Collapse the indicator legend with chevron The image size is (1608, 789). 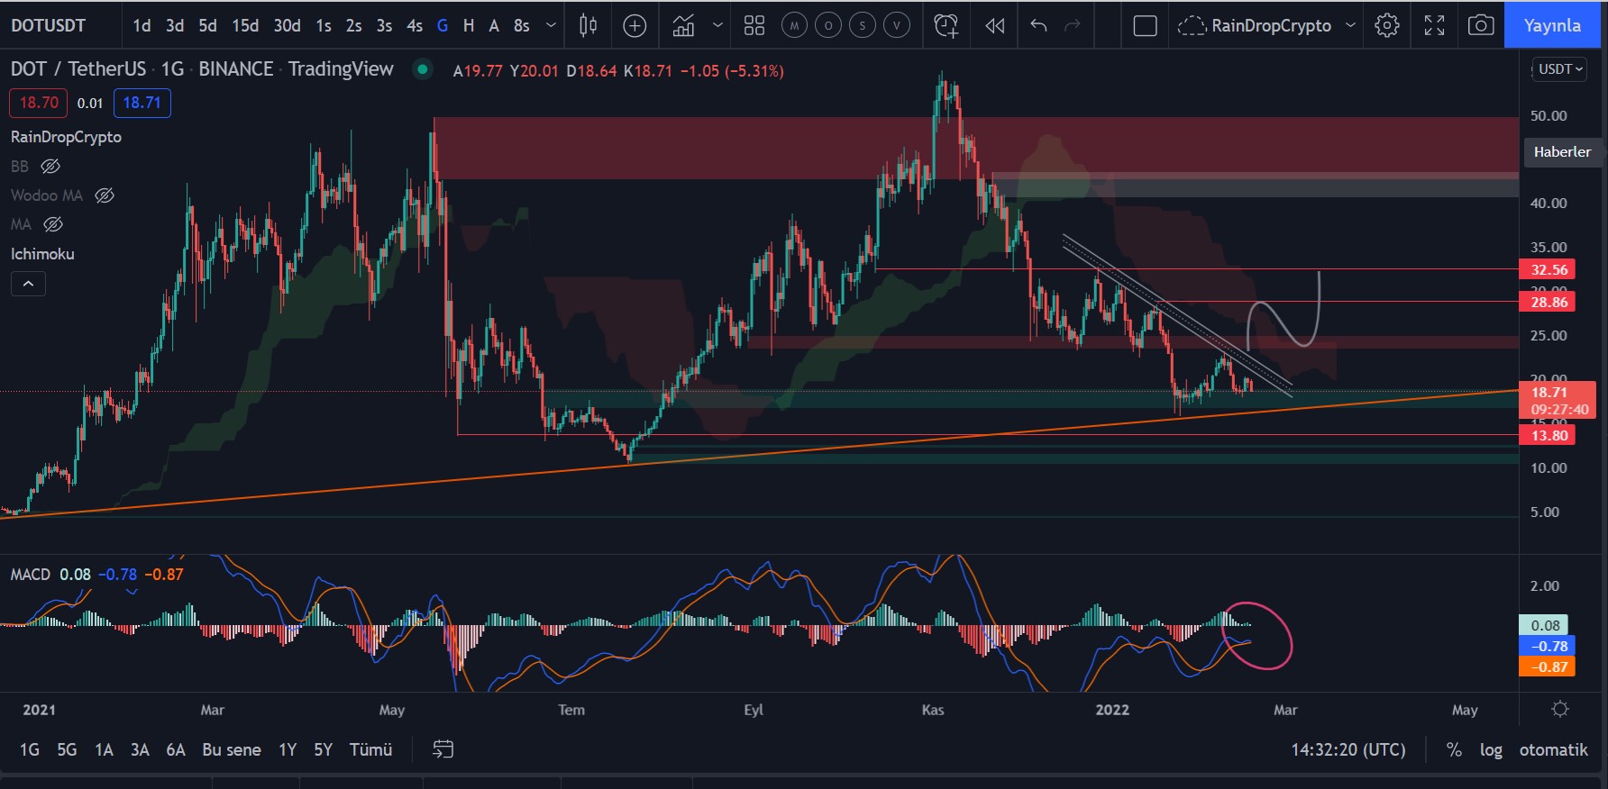click(28, 284)
